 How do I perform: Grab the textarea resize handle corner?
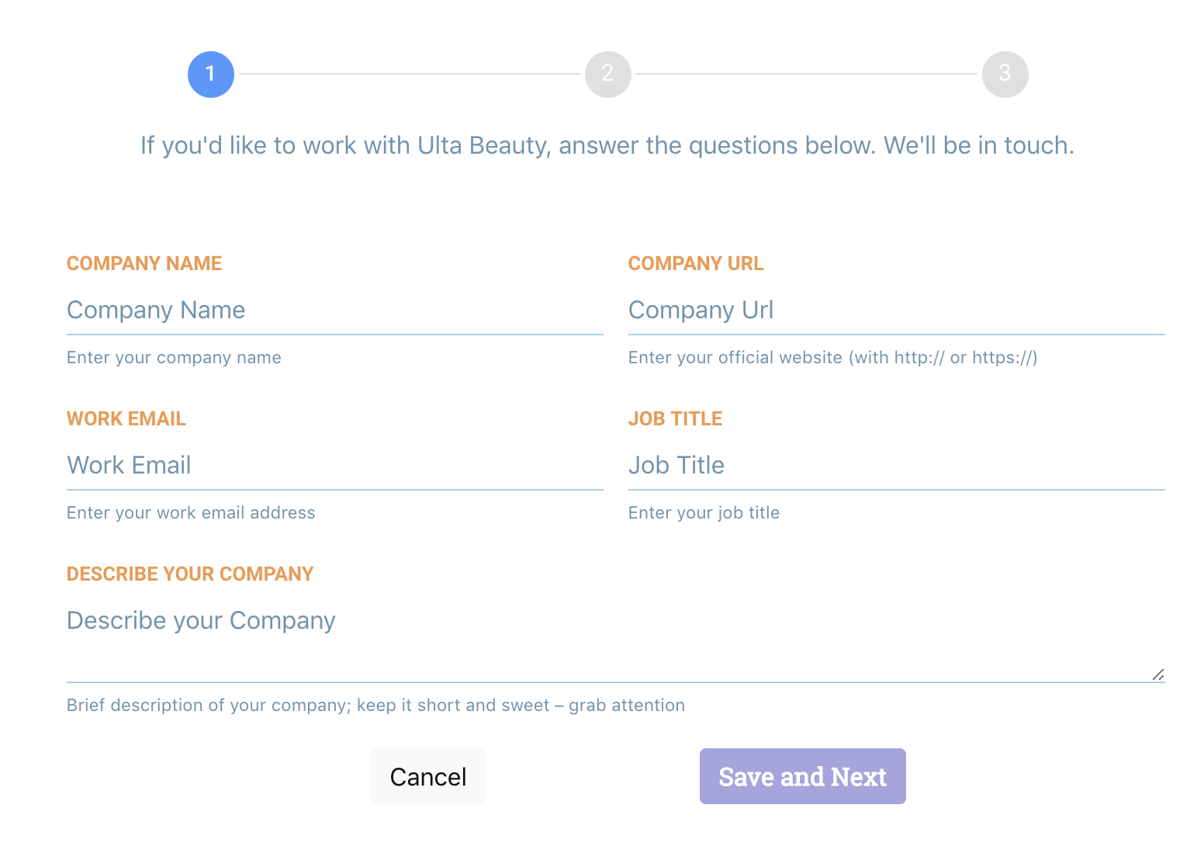pos(1158,675)
